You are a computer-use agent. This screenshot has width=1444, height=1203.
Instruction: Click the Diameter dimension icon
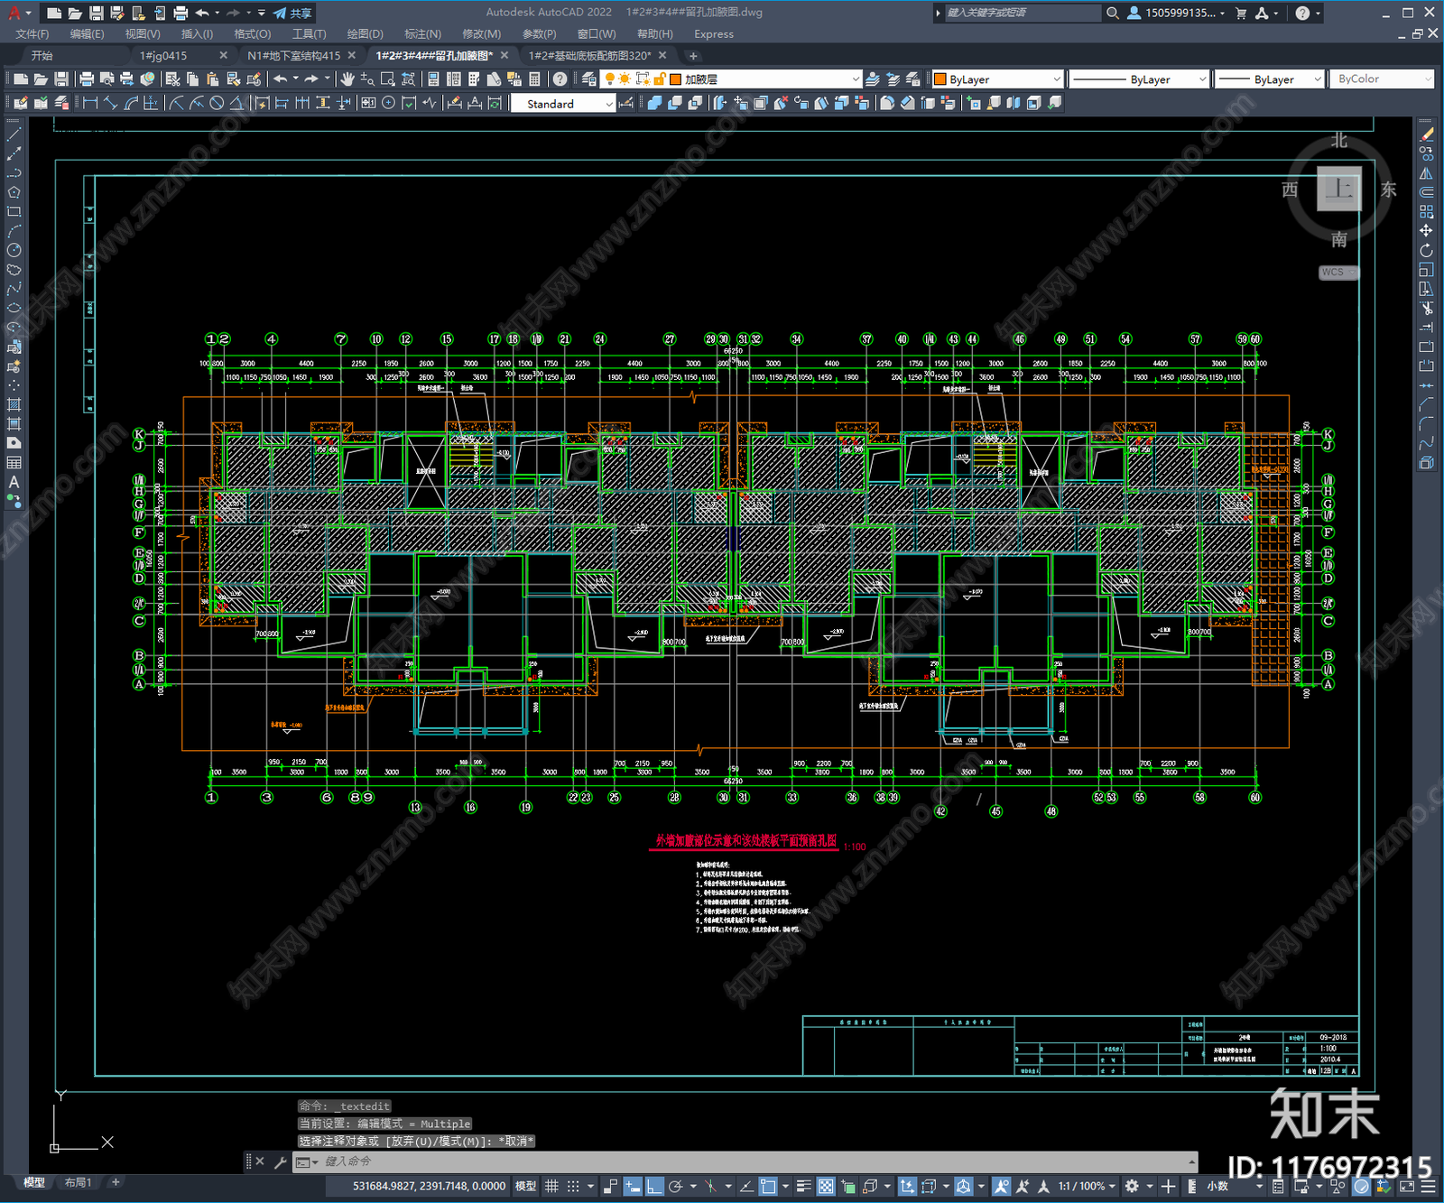coord(217,103)
